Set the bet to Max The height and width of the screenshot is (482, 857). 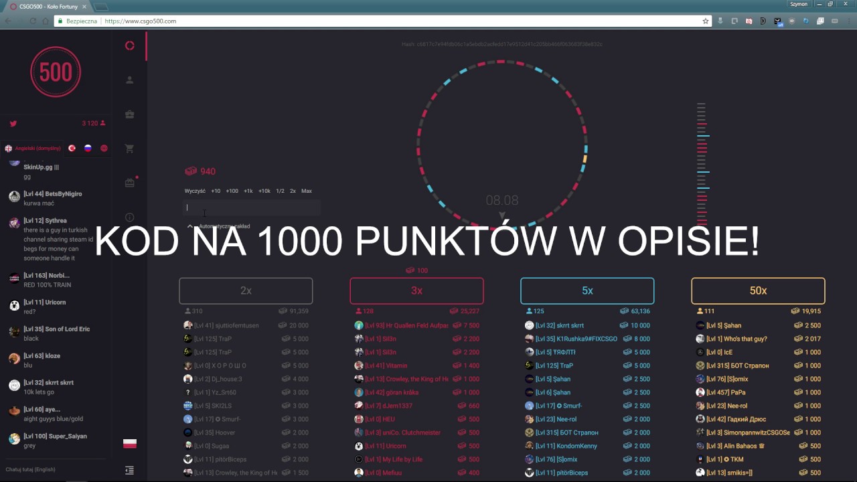pyautogui.click(x=307, y=191)
